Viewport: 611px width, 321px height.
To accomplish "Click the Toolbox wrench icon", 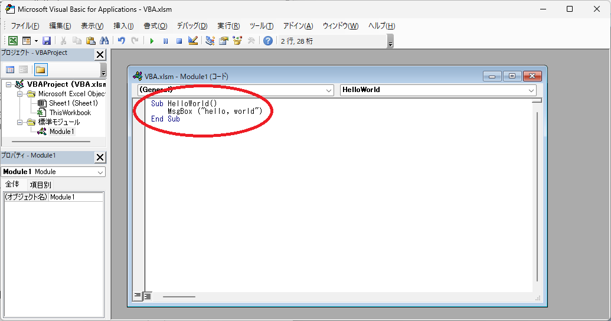I will point(251,41).
